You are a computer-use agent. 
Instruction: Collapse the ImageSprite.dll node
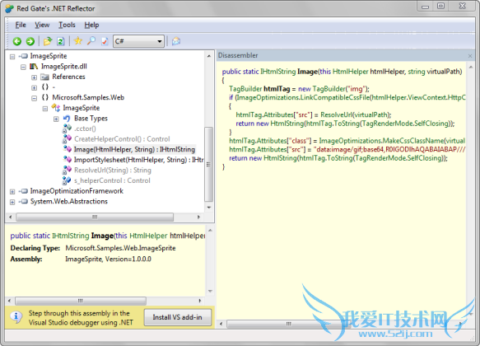tap(23, 67)
